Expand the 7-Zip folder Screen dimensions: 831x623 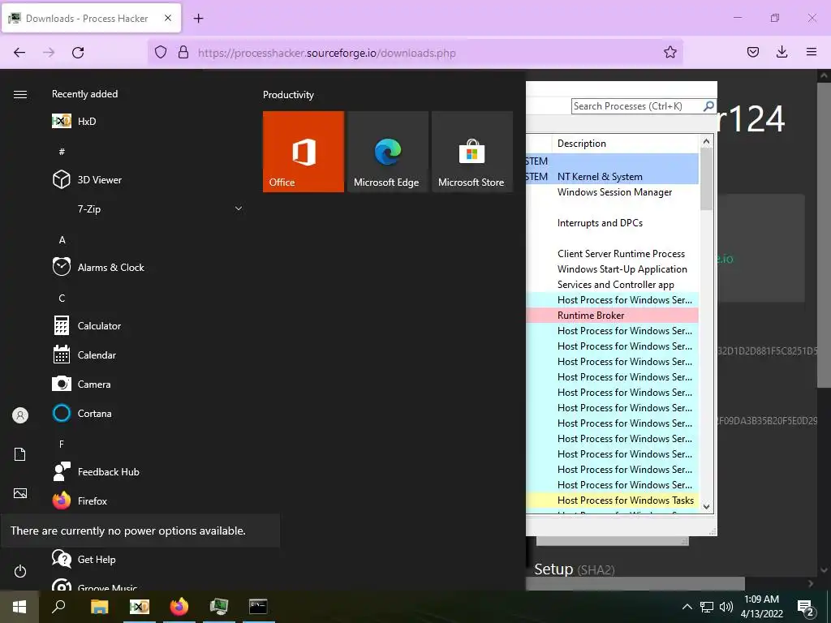click(x=149, y=208)
